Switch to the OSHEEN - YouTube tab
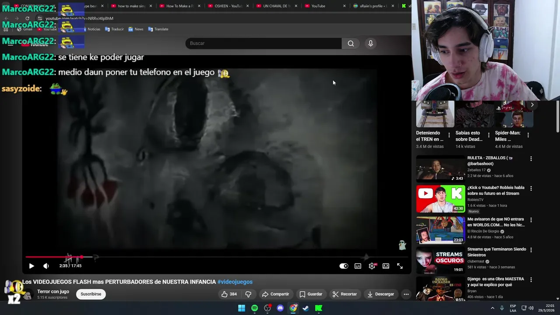Screen dimensions: 560x315 227,6
